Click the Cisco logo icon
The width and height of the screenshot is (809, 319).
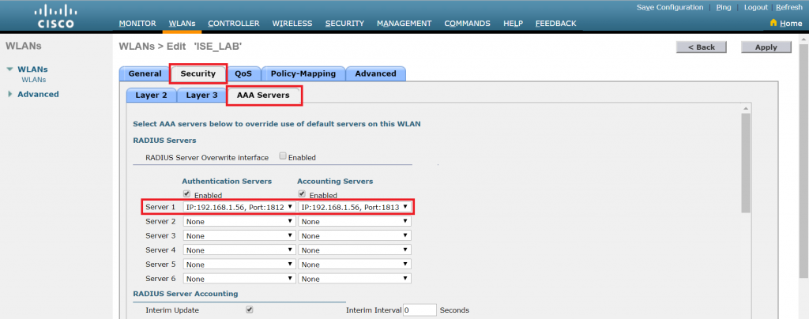click(x=55, y=15)
